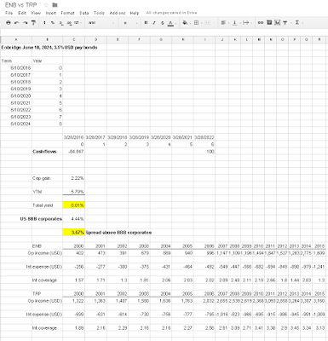328x341 pixels.
Task: Select the ENB row label cell
Action: click(x=47, y=246)
